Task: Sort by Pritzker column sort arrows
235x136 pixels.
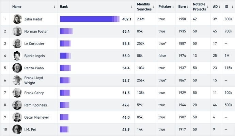Action: click(174, 7)
